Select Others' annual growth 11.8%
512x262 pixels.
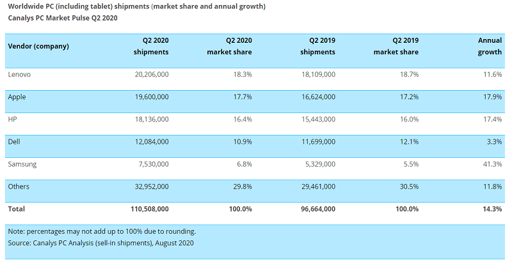coord(493,187)
